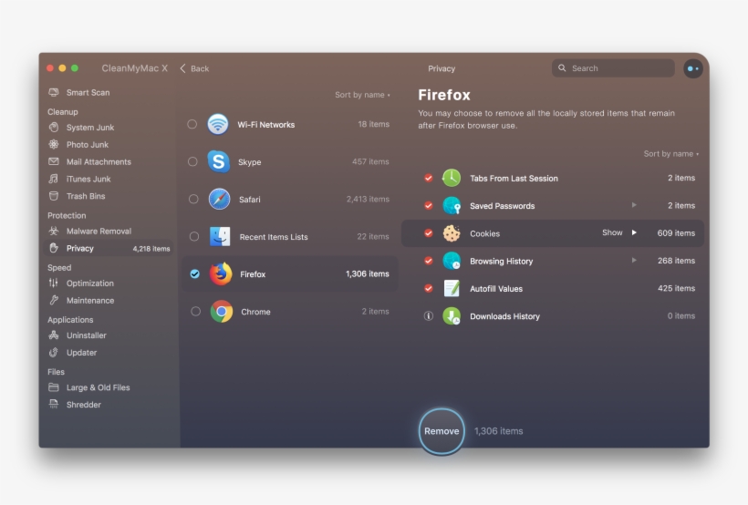Click the Remove button
Image resolution: width=748 pixels, height=505 pixels.
click(x=442, y=431)
